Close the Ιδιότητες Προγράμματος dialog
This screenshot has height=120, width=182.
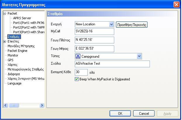[x=176, y=5]
